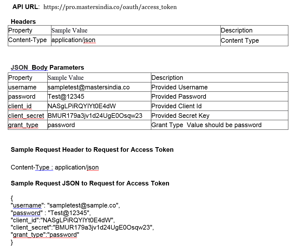
Task: Click the password property cell
Action: pos(21,96)
